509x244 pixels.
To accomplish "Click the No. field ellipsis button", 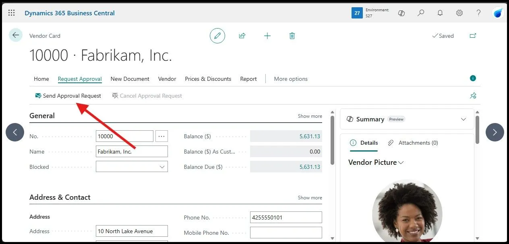I will (161, 136).
